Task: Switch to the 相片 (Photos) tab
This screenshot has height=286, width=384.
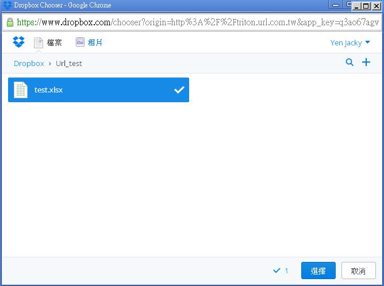Action: 89,42
